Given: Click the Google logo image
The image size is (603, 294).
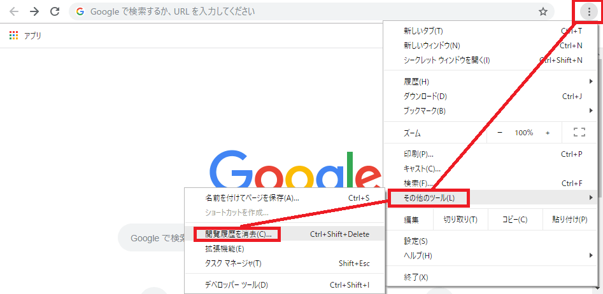Looking at the screenshot, I should tap(296, 169).
